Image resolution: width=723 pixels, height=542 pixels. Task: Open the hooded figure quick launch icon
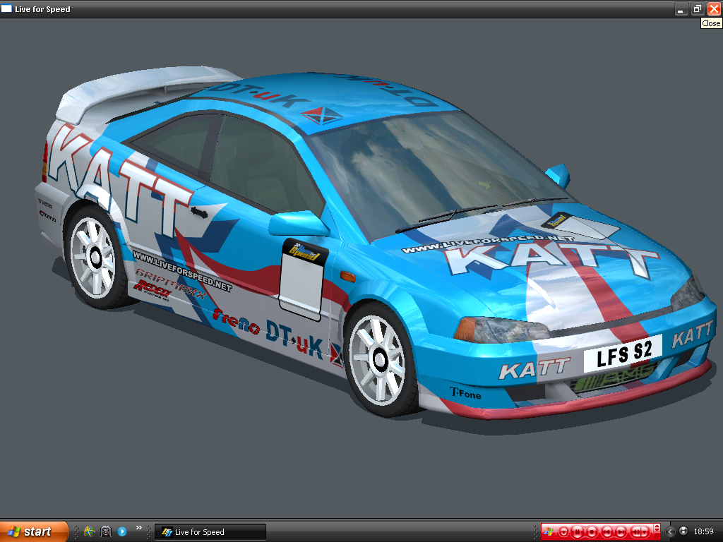(x=106, y=531)
